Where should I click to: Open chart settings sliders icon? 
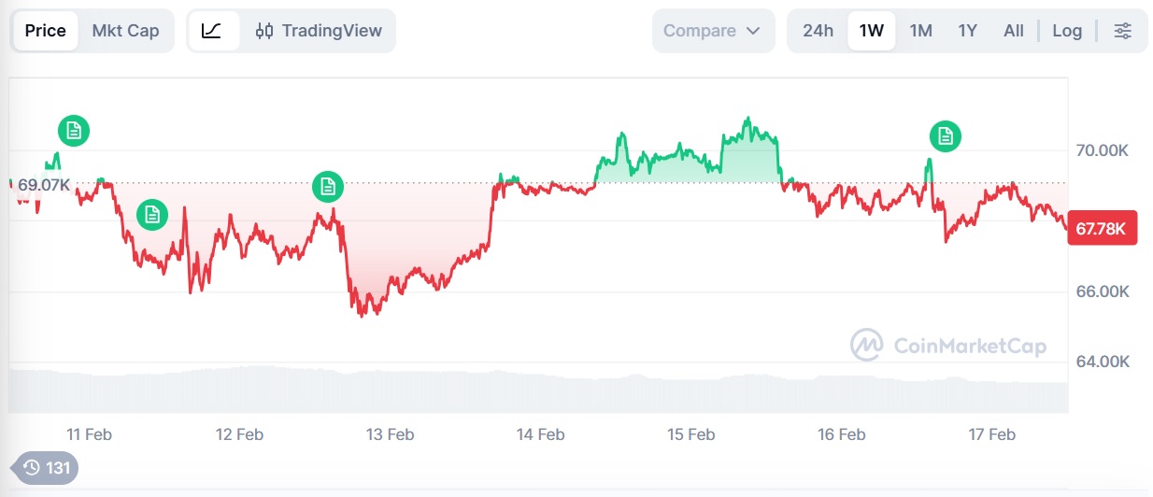point(1122,31)
